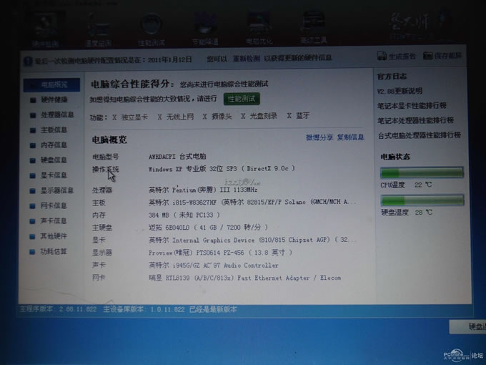Click the AC'97 Audio Controller row

(x=213, y=266)
